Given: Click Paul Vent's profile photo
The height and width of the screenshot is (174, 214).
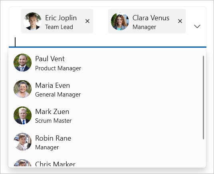Looking at the screenshot, I should 22,63.
